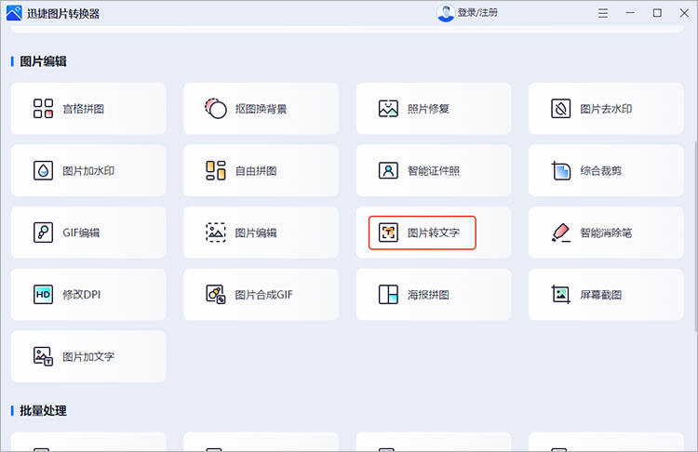
Task: Click the 海报拼图 label
Action: point(428,295)
